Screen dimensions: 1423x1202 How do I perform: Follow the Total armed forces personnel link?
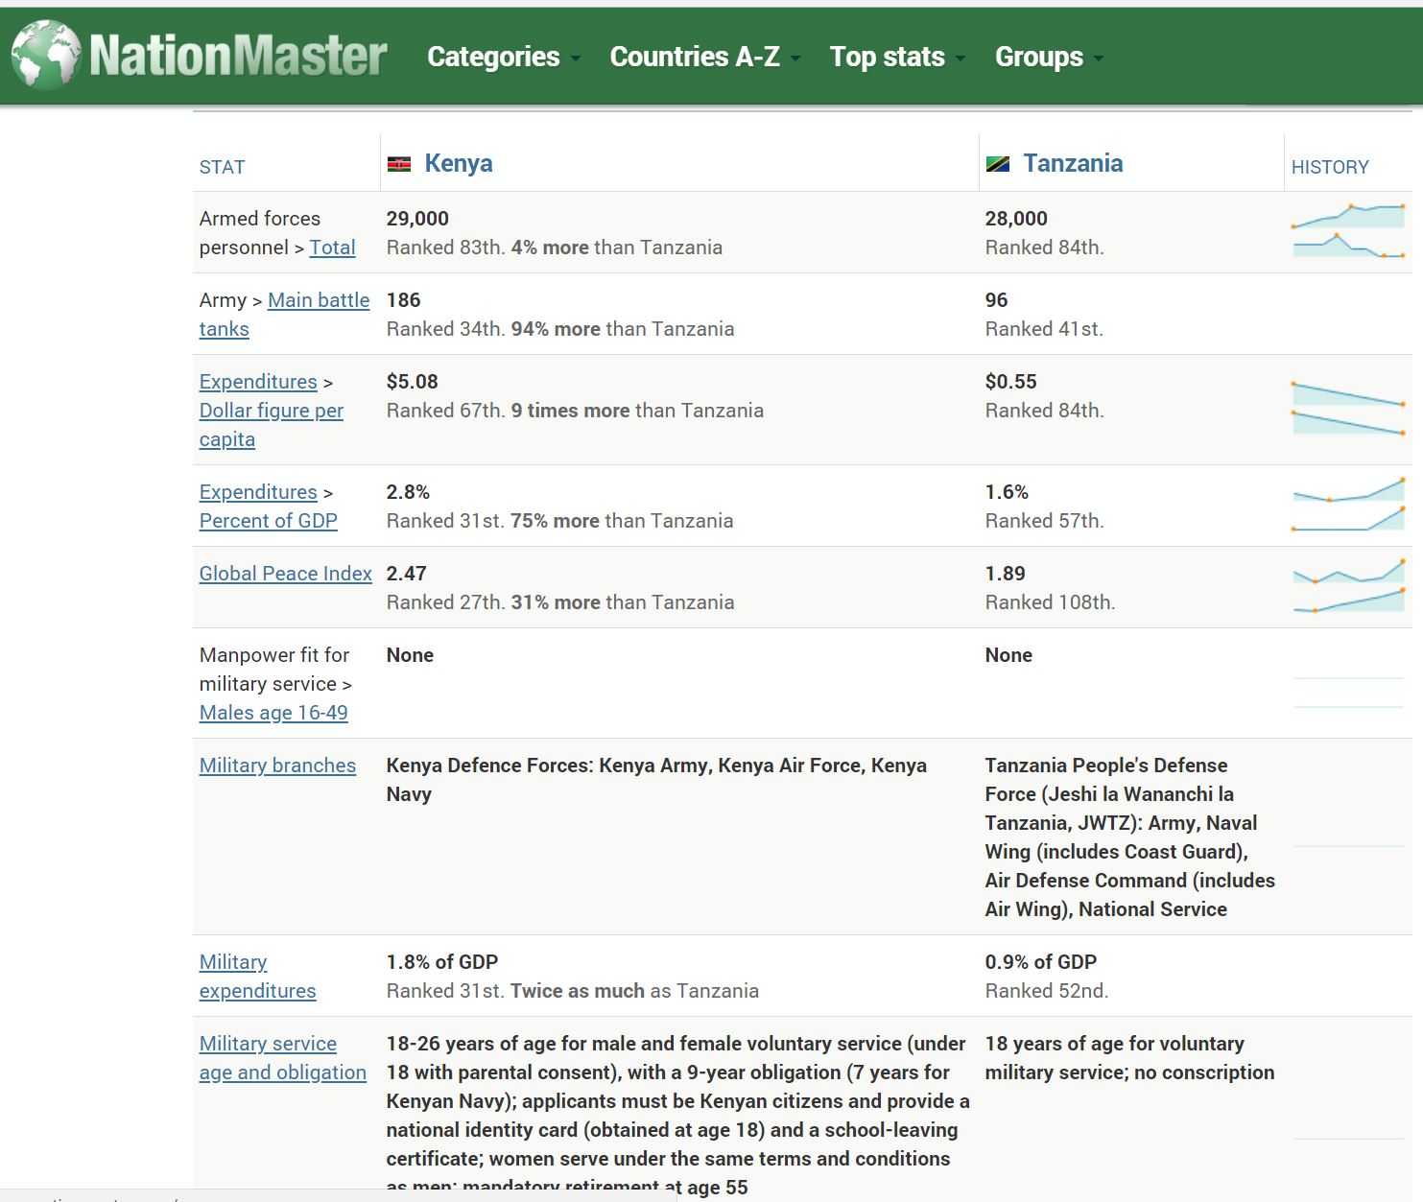point(332,247)
